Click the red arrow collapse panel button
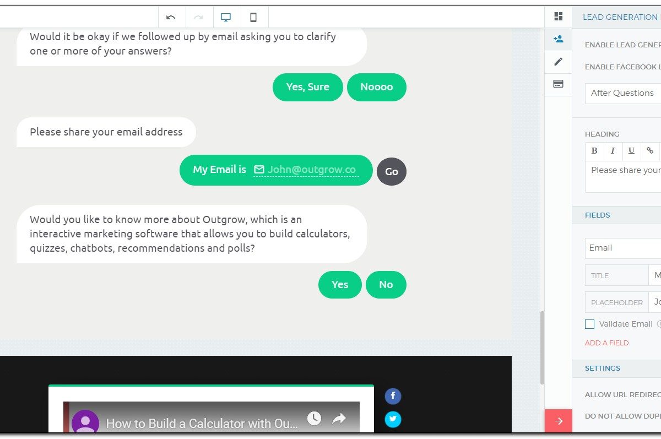 click(558, 421)
